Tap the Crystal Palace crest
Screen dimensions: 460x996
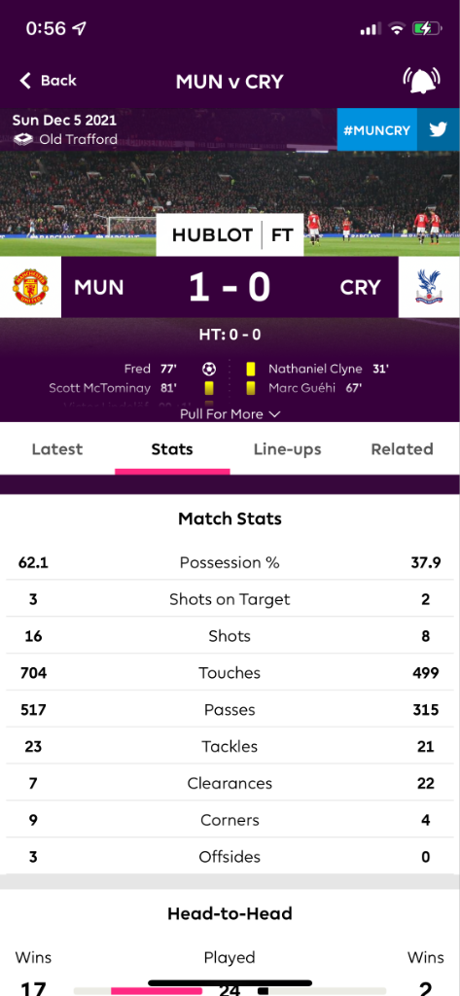pos(430,287)
